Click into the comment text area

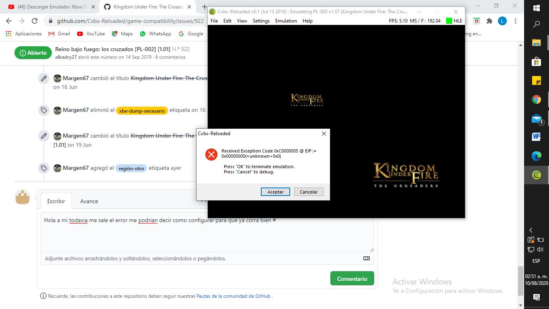tap(207, 233)
